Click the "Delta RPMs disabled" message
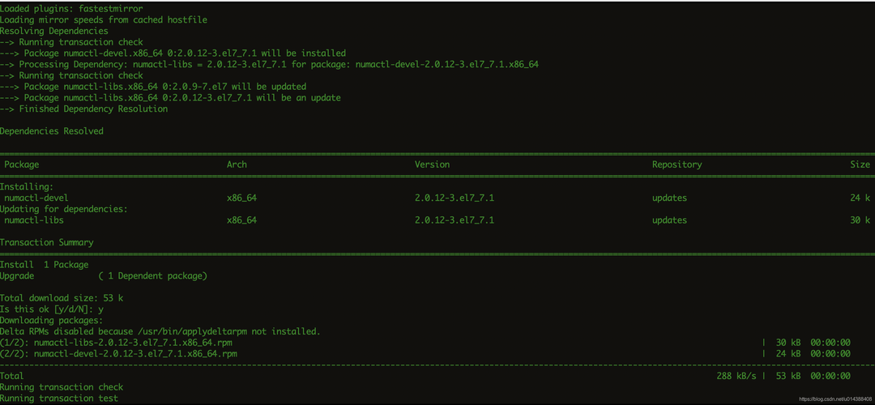The width and height of the screenshot is (875, 405). coord(160,331)
